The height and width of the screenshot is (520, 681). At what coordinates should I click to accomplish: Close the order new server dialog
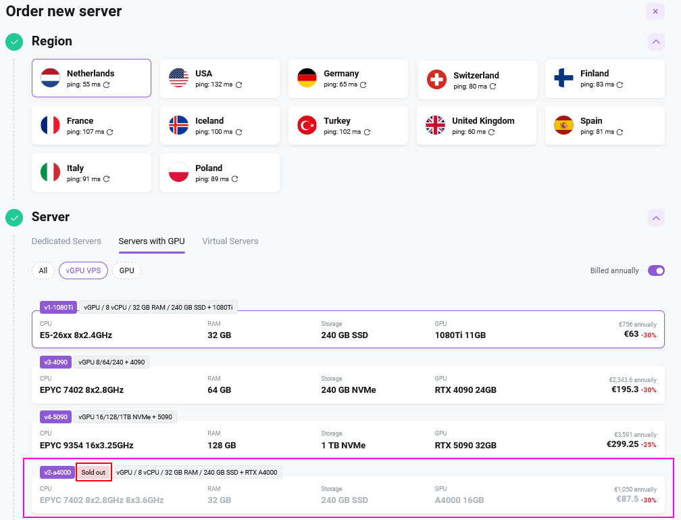tap(655, 11)
